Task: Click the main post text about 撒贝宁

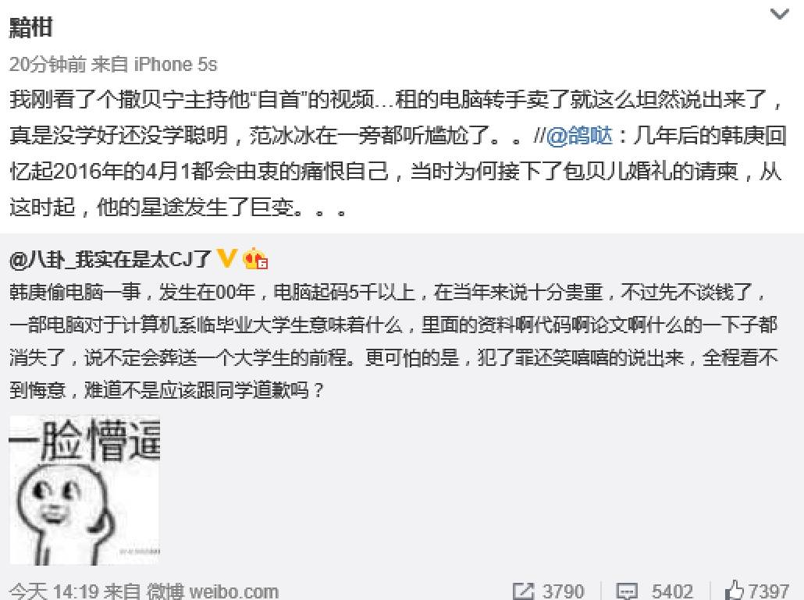Action: click(397, 153)
